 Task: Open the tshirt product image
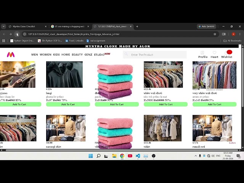pyautogui.click(x=162, y=128)
